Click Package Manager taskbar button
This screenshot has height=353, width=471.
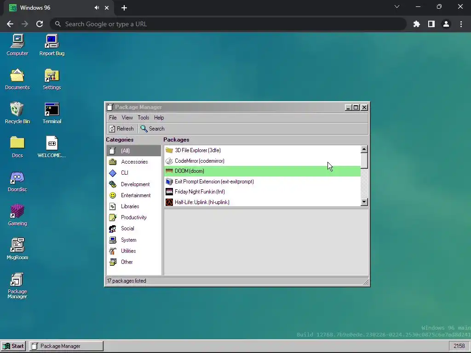pos(66,346)
